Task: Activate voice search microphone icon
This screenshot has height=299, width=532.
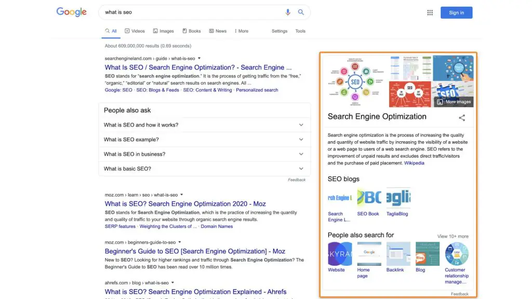Action: 288,12
